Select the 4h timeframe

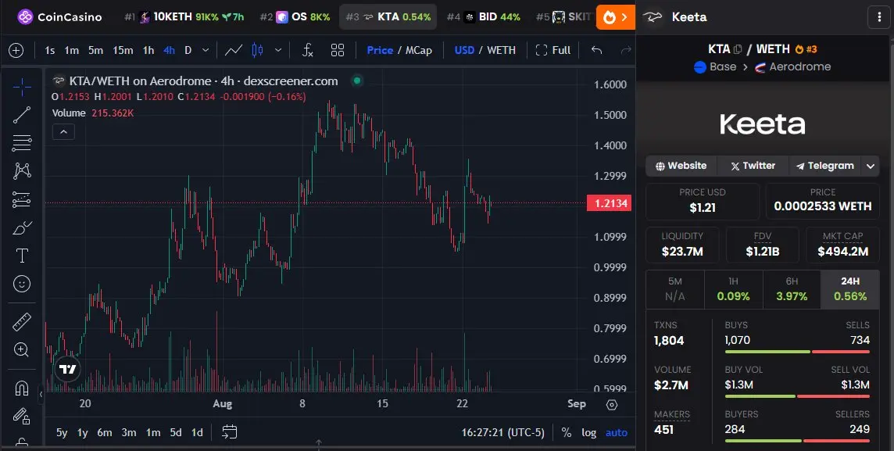[x=170, y=50]
